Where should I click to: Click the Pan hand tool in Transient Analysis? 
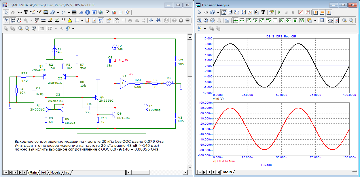point(206,12)
